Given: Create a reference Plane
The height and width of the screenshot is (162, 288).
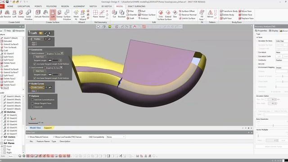Looking at the screenshot, I should 95,14.
